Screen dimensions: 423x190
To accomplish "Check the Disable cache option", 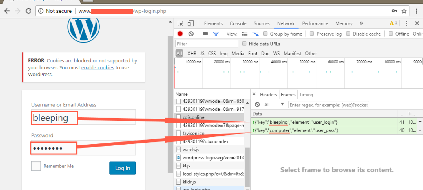I will pyautogui.click(x=348, y=34).
